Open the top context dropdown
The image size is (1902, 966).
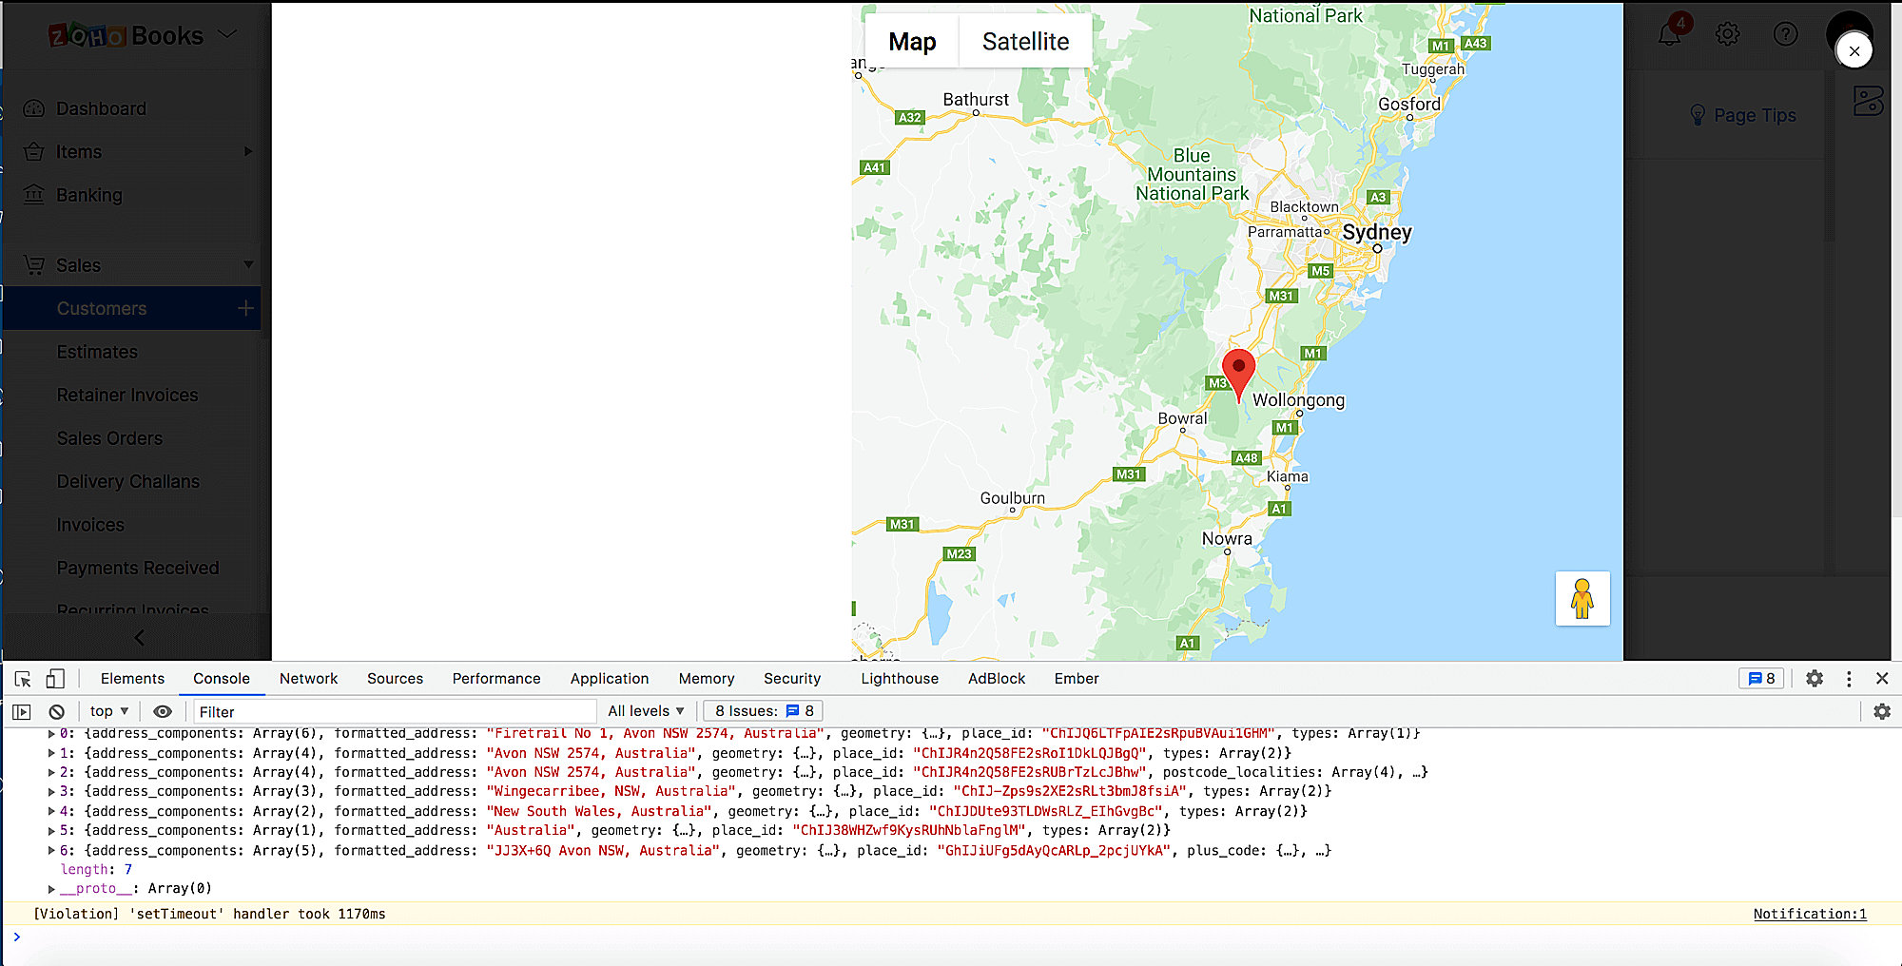(x=109, y=711)
